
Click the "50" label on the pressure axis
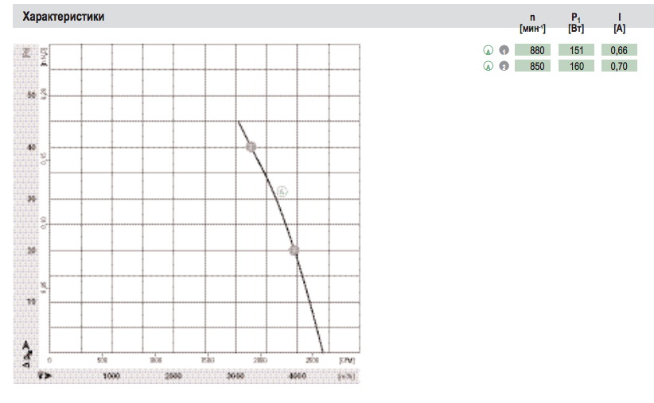pyautogui.click(x=31, y=95)
